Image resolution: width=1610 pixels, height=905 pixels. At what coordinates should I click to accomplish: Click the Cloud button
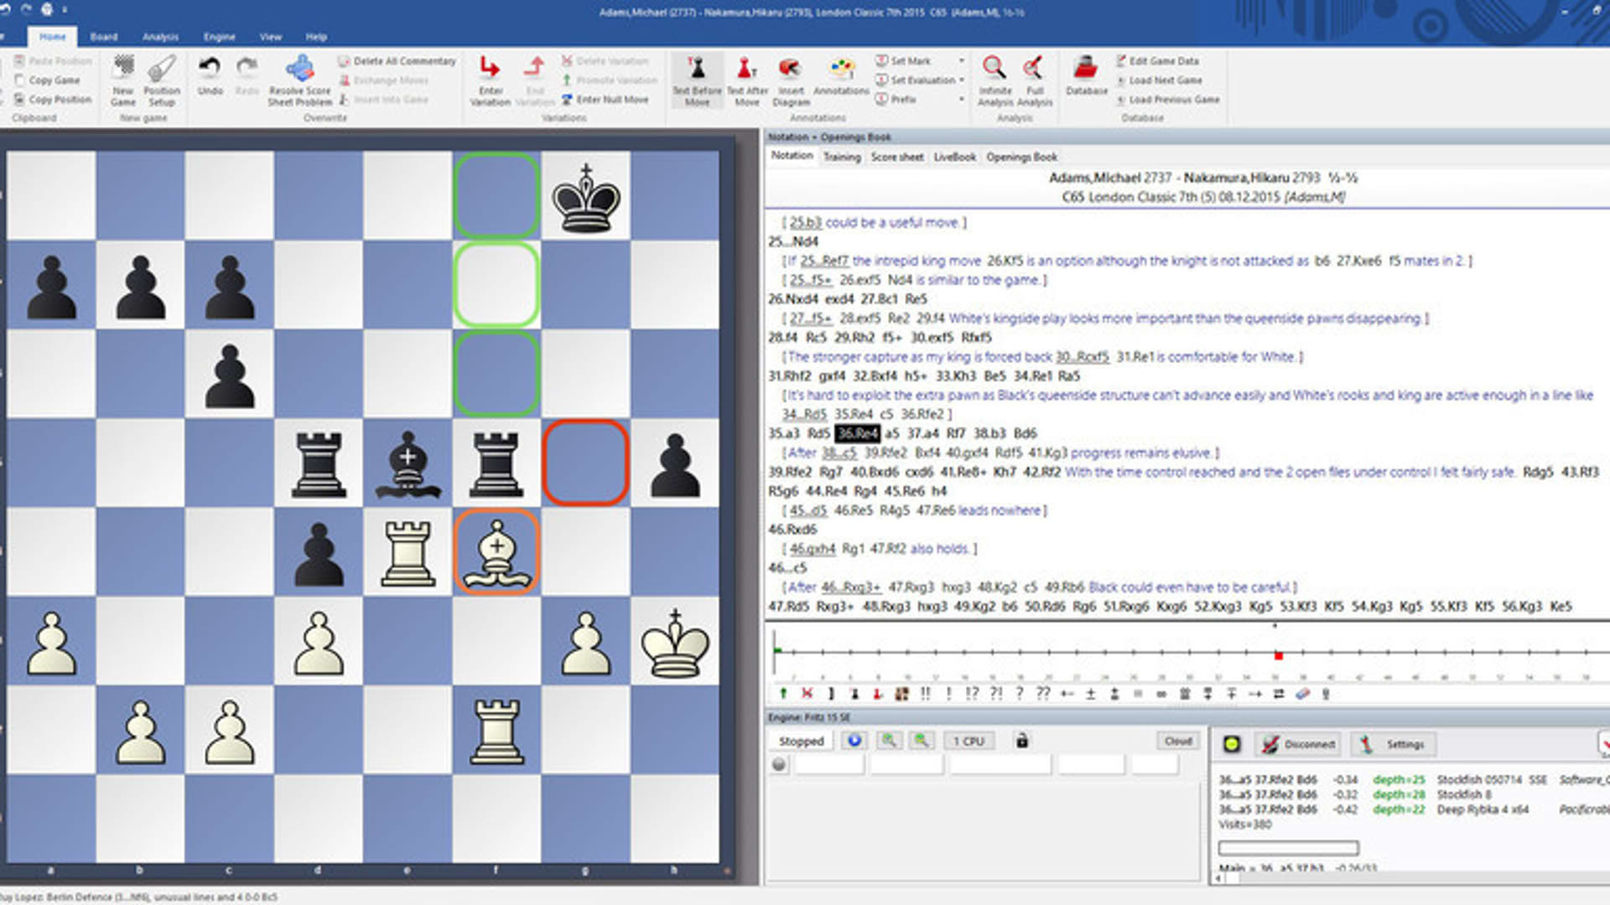[x=1177, y=741]
